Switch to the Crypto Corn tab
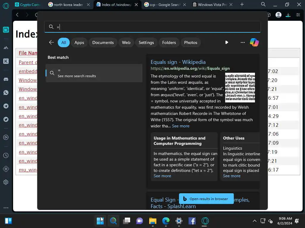Image resolution: width=305 pixels, height=228 pixels. click(28, 4)
